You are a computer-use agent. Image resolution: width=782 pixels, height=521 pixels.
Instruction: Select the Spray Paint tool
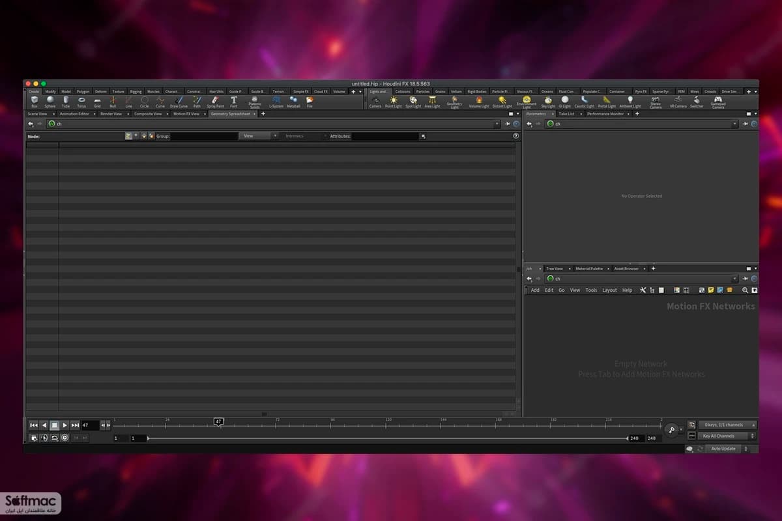pos(216,102)
